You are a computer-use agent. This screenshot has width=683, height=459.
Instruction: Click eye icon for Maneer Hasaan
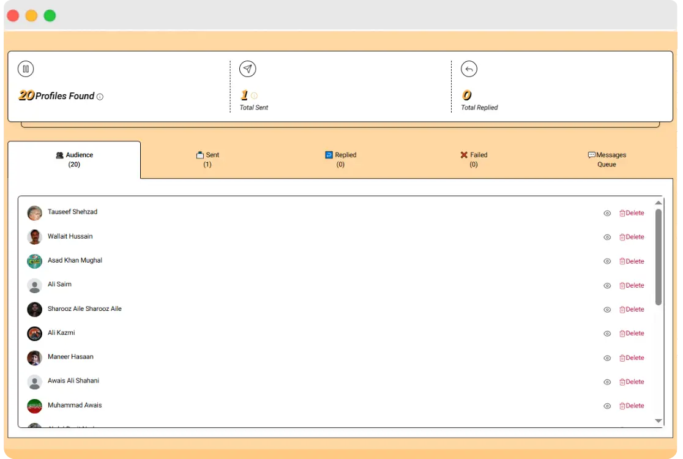[606, 358]
